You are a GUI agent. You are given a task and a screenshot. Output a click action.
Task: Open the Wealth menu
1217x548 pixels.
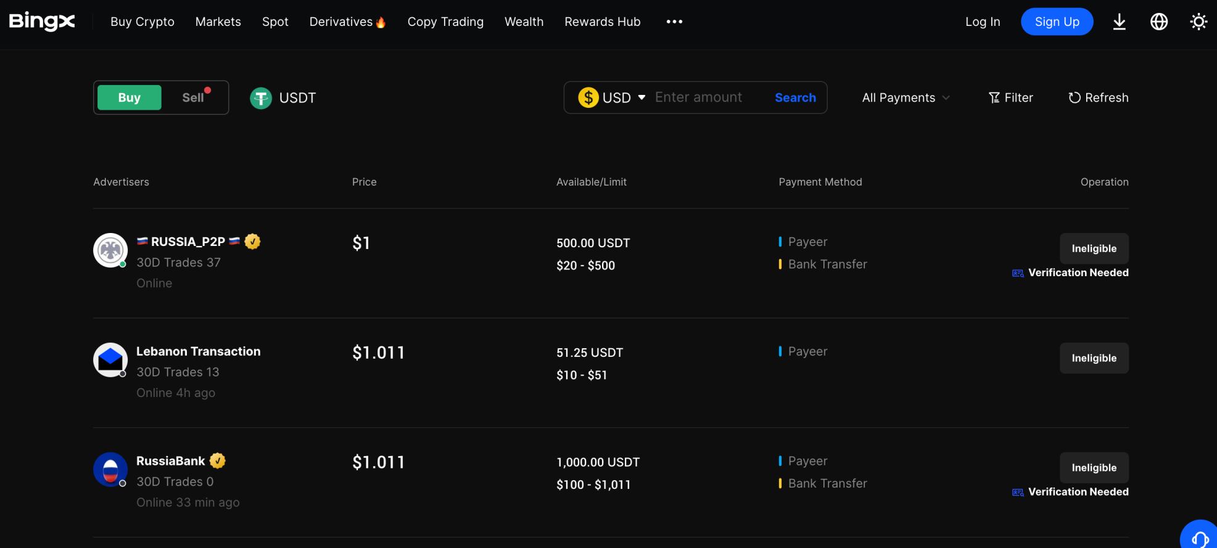[524, 22]
